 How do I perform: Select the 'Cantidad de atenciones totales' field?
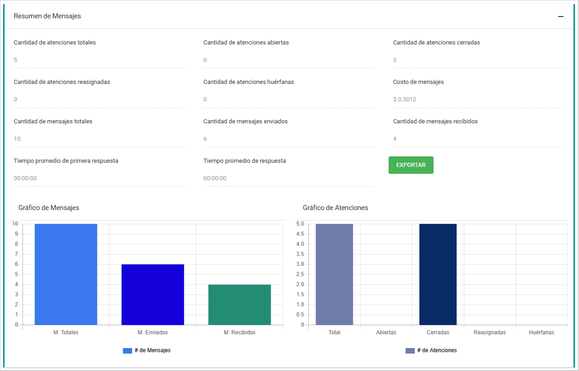[99, 60]
